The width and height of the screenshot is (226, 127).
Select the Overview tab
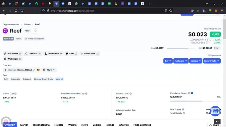coord(10,125)
